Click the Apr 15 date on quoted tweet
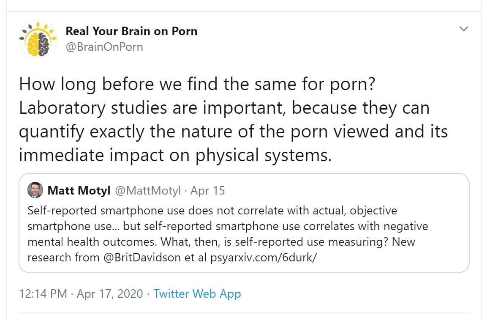The width and height of the screenshot is (487, 321). [x=207, y=190]
